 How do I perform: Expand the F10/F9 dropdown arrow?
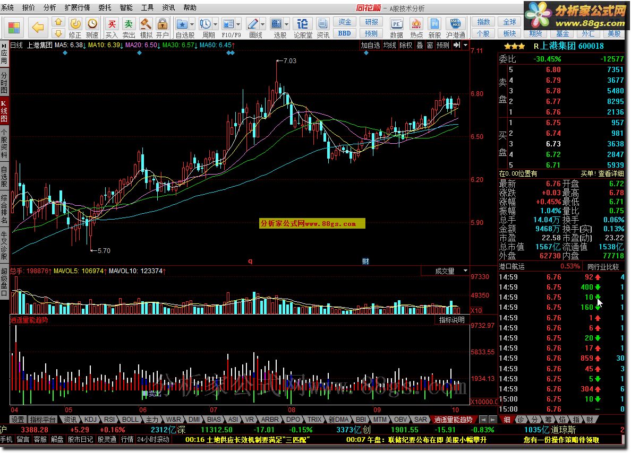(238, 24)
